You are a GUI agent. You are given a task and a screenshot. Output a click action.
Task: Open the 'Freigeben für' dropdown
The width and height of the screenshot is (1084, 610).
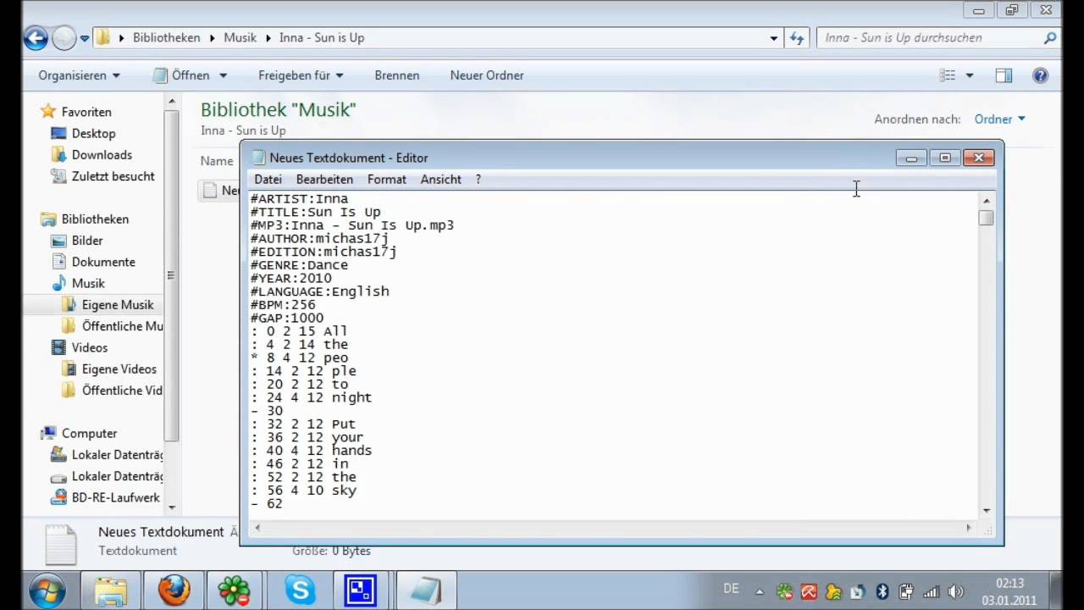tap(301, 75)
